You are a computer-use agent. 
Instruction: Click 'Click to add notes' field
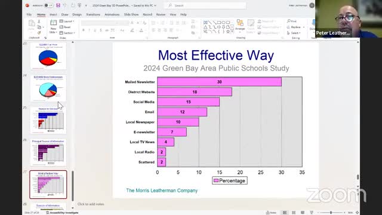[x=91, y=204]
